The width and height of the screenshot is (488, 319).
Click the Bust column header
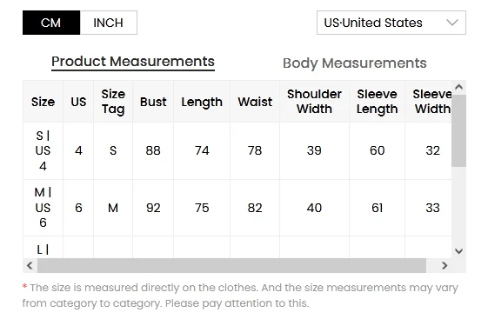tap(153, 102)
